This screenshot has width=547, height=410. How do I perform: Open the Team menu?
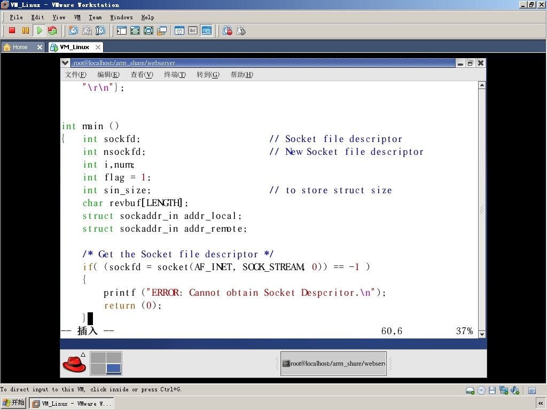(x=95, y=17)
